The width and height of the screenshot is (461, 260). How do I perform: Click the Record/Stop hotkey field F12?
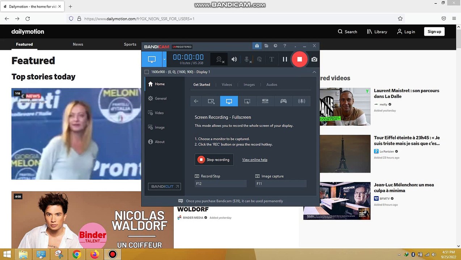[x=220, y=183]
